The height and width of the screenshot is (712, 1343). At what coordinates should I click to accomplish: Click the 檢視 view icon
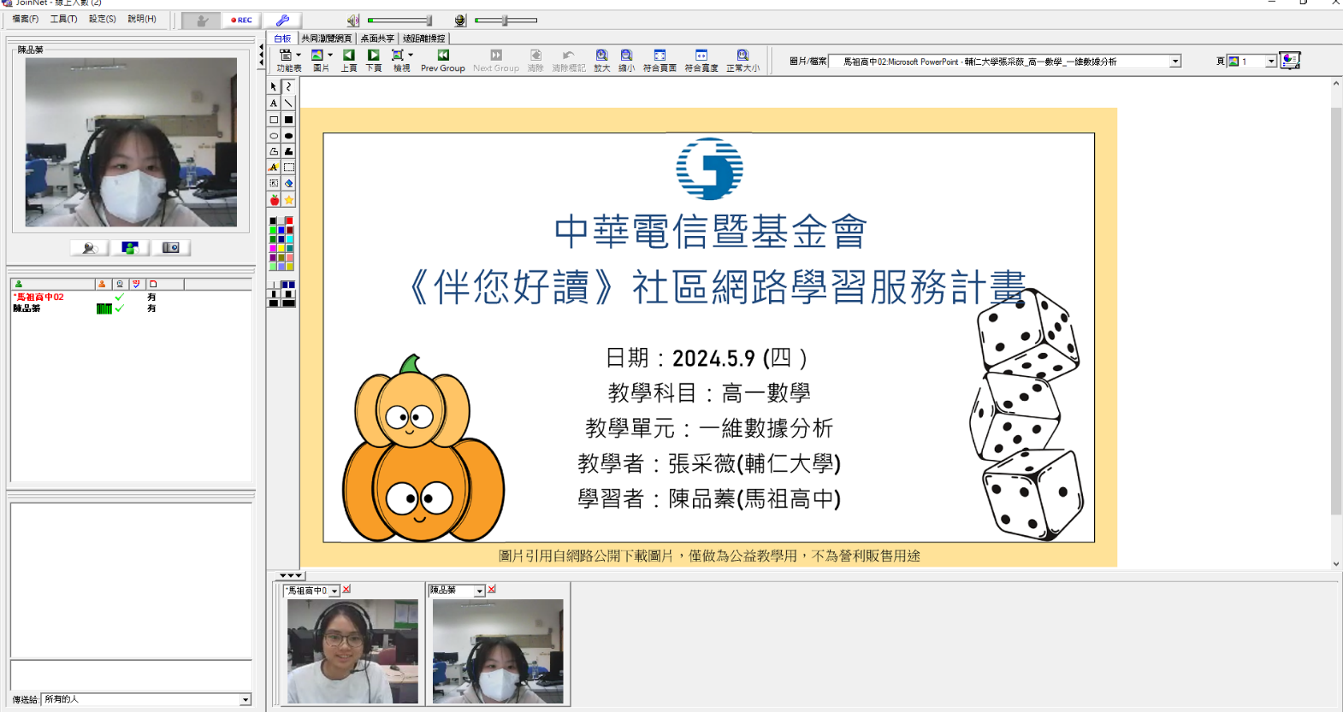pyautogui.click(x=398, y=55)
